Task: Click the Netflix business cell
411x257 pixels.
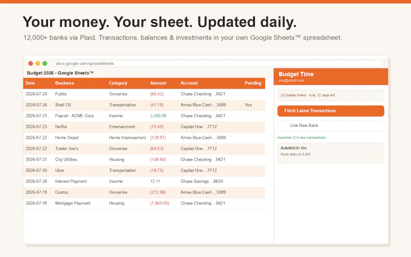Action: click(x=61, y=126)
